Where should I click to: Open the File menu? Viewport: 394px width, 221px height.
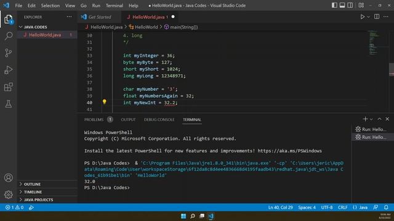(x=18, y=6)
